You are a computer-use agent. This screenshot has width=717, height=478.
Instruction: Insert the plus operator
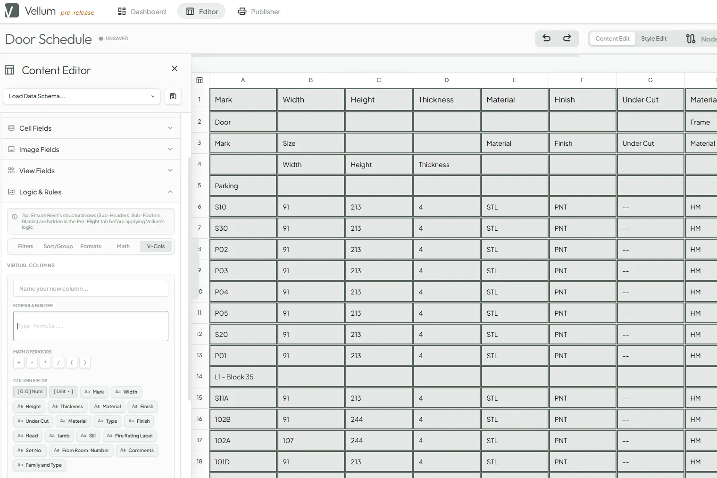pyautogui.click(x=19, y=362)
